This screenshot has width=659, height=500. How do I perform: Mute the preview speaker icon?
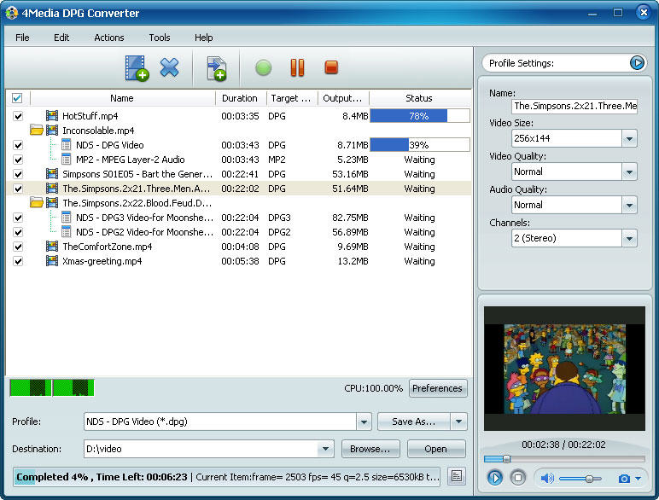tap(547, 478)
